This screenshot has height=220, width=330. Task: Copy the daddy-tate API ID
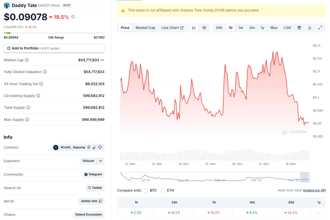pyautogui.click(x=100, y=201)
